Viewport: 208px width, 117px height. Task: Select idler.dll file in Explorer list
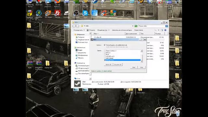click(x=99, y=37)
